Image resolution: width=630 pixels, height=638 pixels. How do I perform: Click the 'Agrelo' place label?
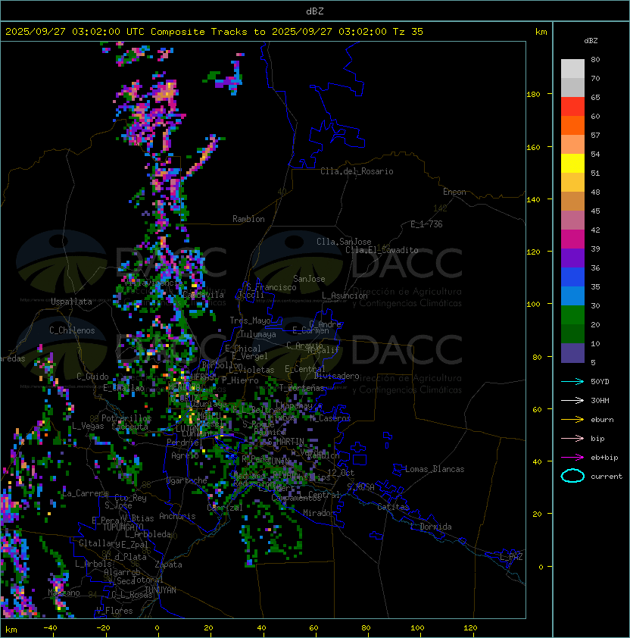(x=185, y=455)
